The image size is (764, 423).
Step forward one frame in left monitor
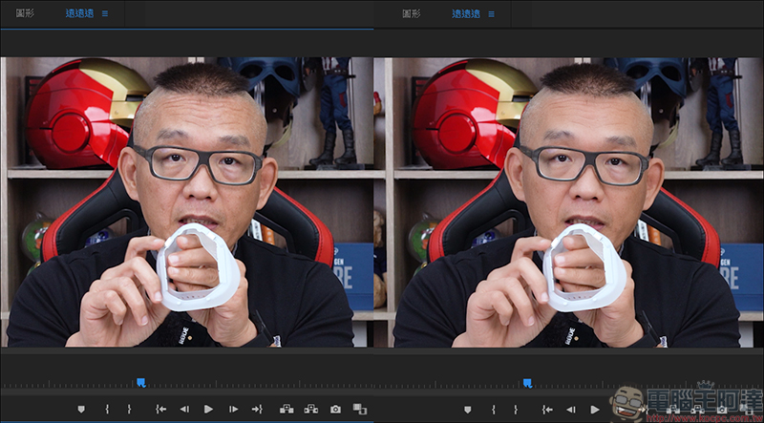[232, 409]
